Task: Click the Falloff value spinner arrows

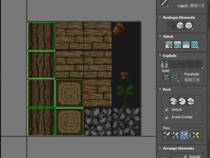Action: point(203,6)
